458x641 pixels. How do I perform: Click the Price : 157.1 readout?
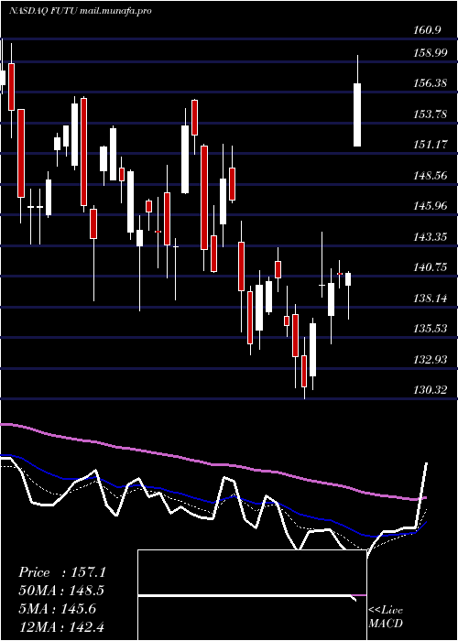pyautogui.click(x=62, y=572)
